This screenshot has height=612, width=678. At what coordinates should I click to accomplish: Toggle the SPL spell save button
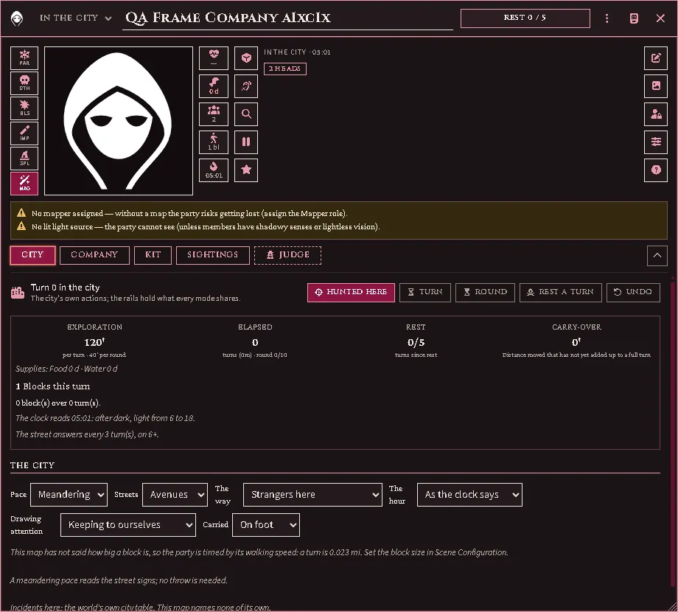tap(24, 159)
